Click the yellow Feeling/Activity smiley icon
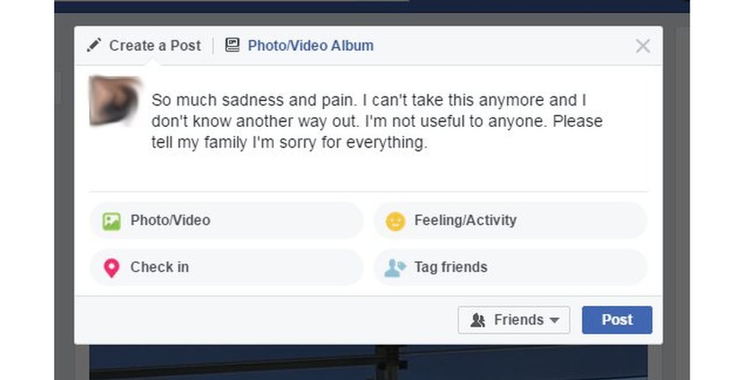 pyautogui.click(x=395, y=221)
